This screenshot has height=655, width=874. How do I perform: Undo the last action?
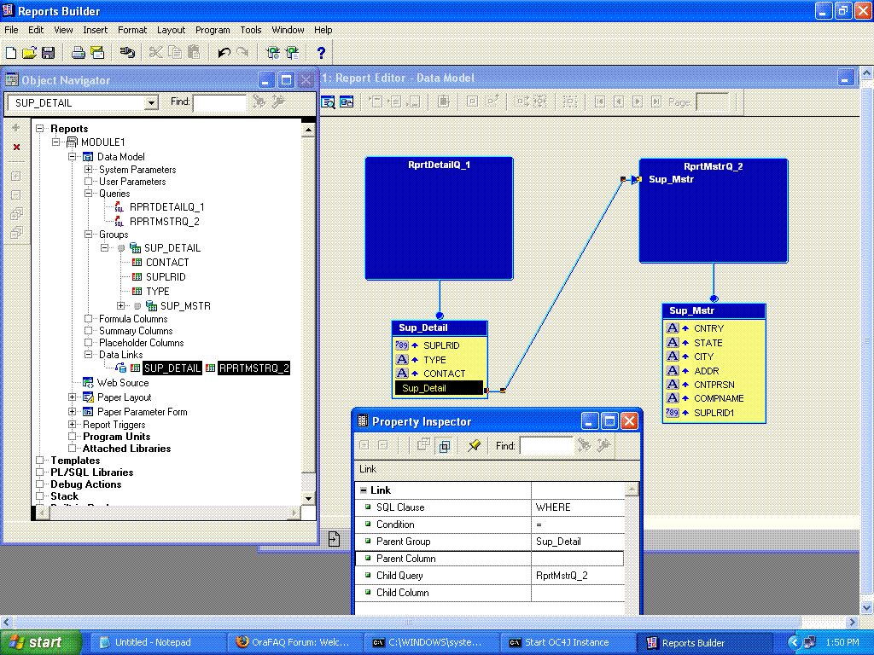pos(224,53)
